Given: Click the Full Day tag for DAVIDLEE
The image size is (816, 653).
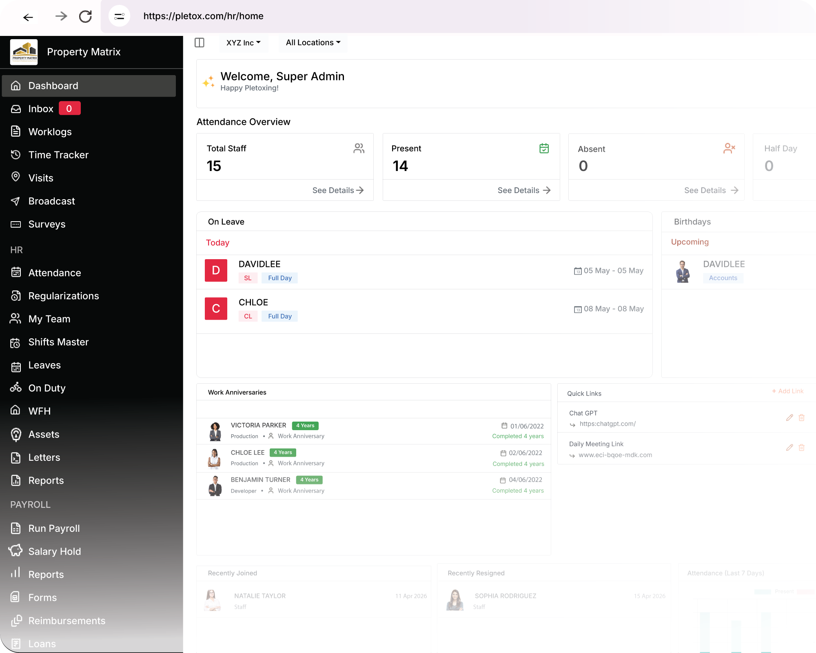Looking at the screenshot, I should point(280,278).
